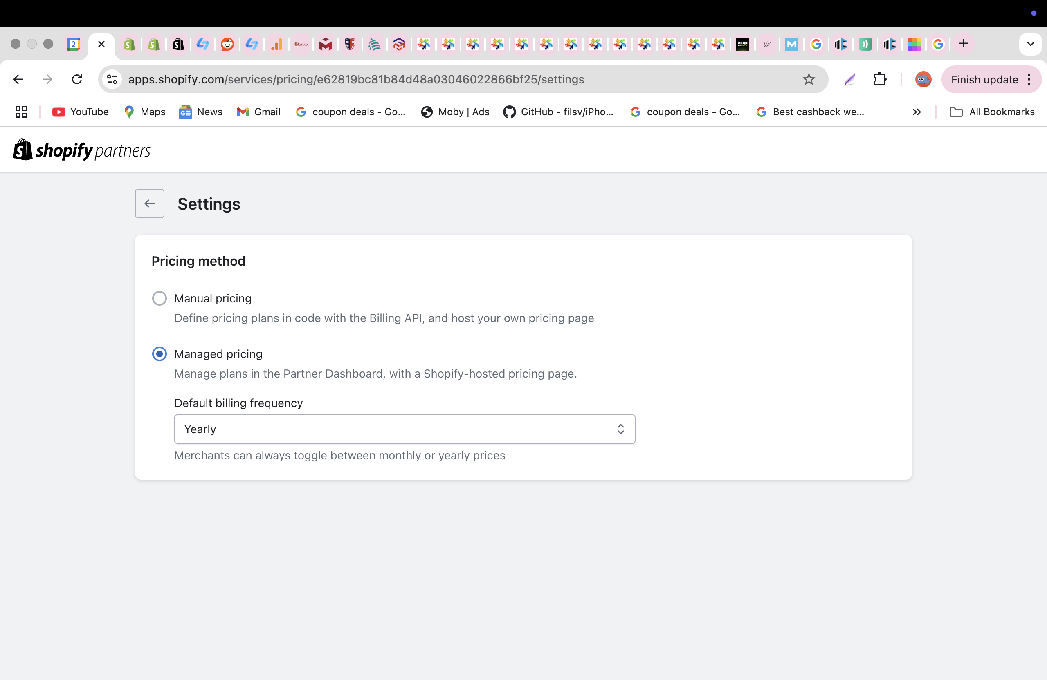
Task: Open the tab search dropdown arrow
Action: tap(1030, 43)
